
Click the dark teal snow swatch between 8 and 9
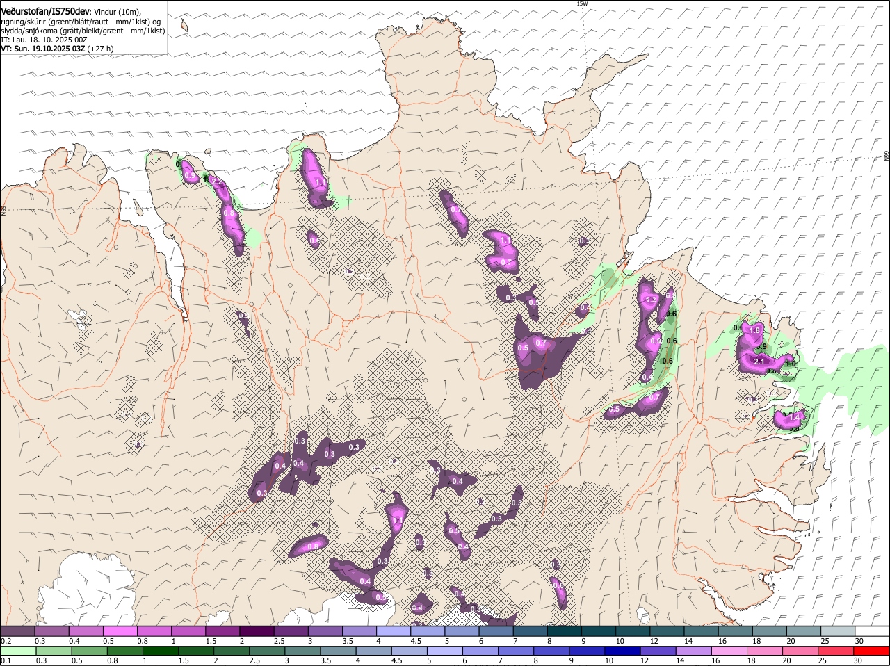(x=563, y=631)
